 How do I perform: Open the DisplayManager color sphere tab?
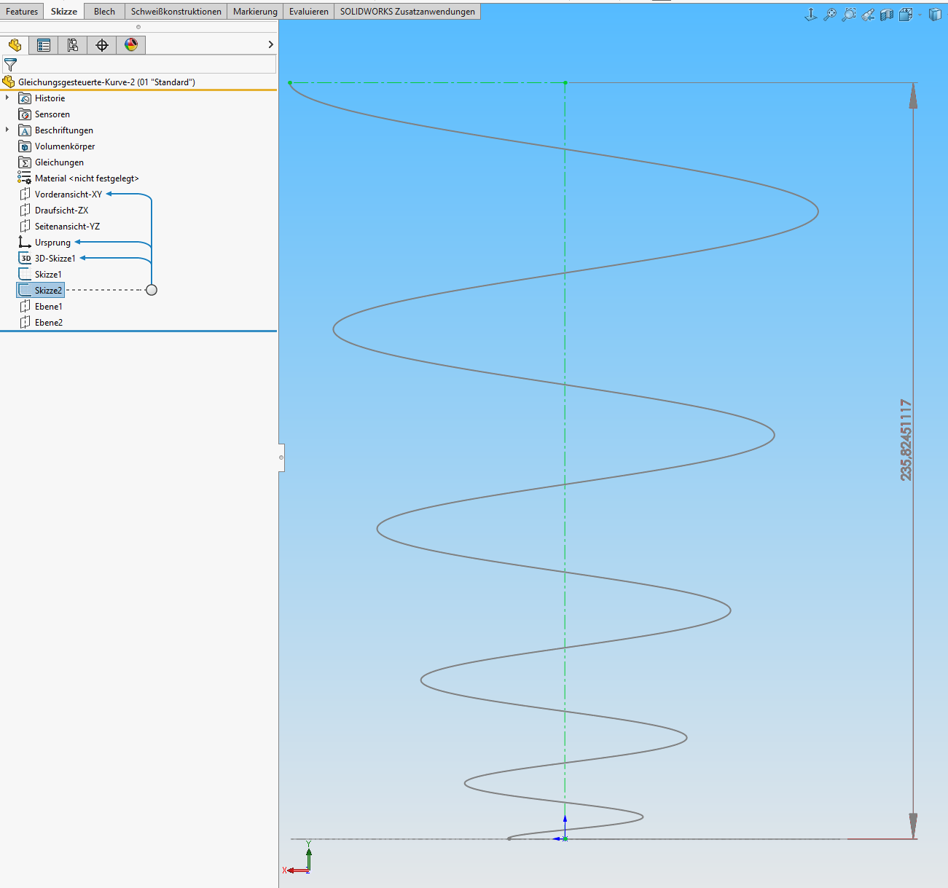pyautogui.click(x=131, y=45)
